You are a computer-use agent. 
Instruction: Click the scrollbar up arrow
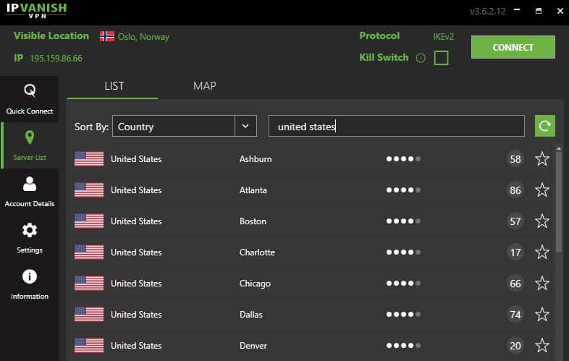coord(559,148)
